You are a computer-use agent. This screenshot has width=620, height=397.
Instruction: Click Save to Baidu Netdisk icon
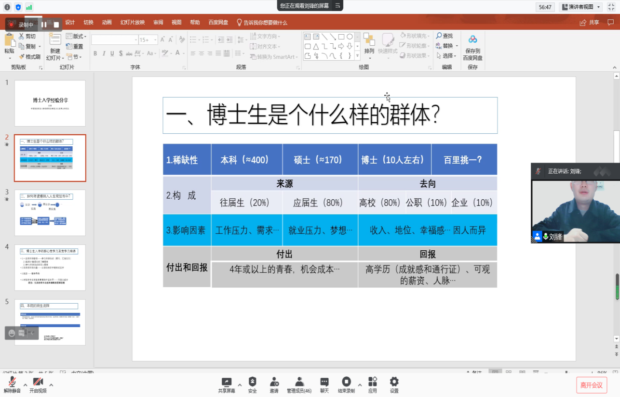pyautogui.click(x=472, y=47)
